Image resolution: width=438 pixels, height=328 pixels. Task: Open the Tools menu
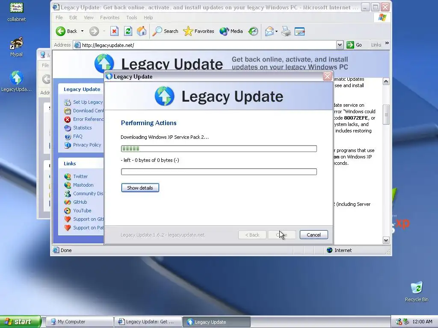(132, 18)
